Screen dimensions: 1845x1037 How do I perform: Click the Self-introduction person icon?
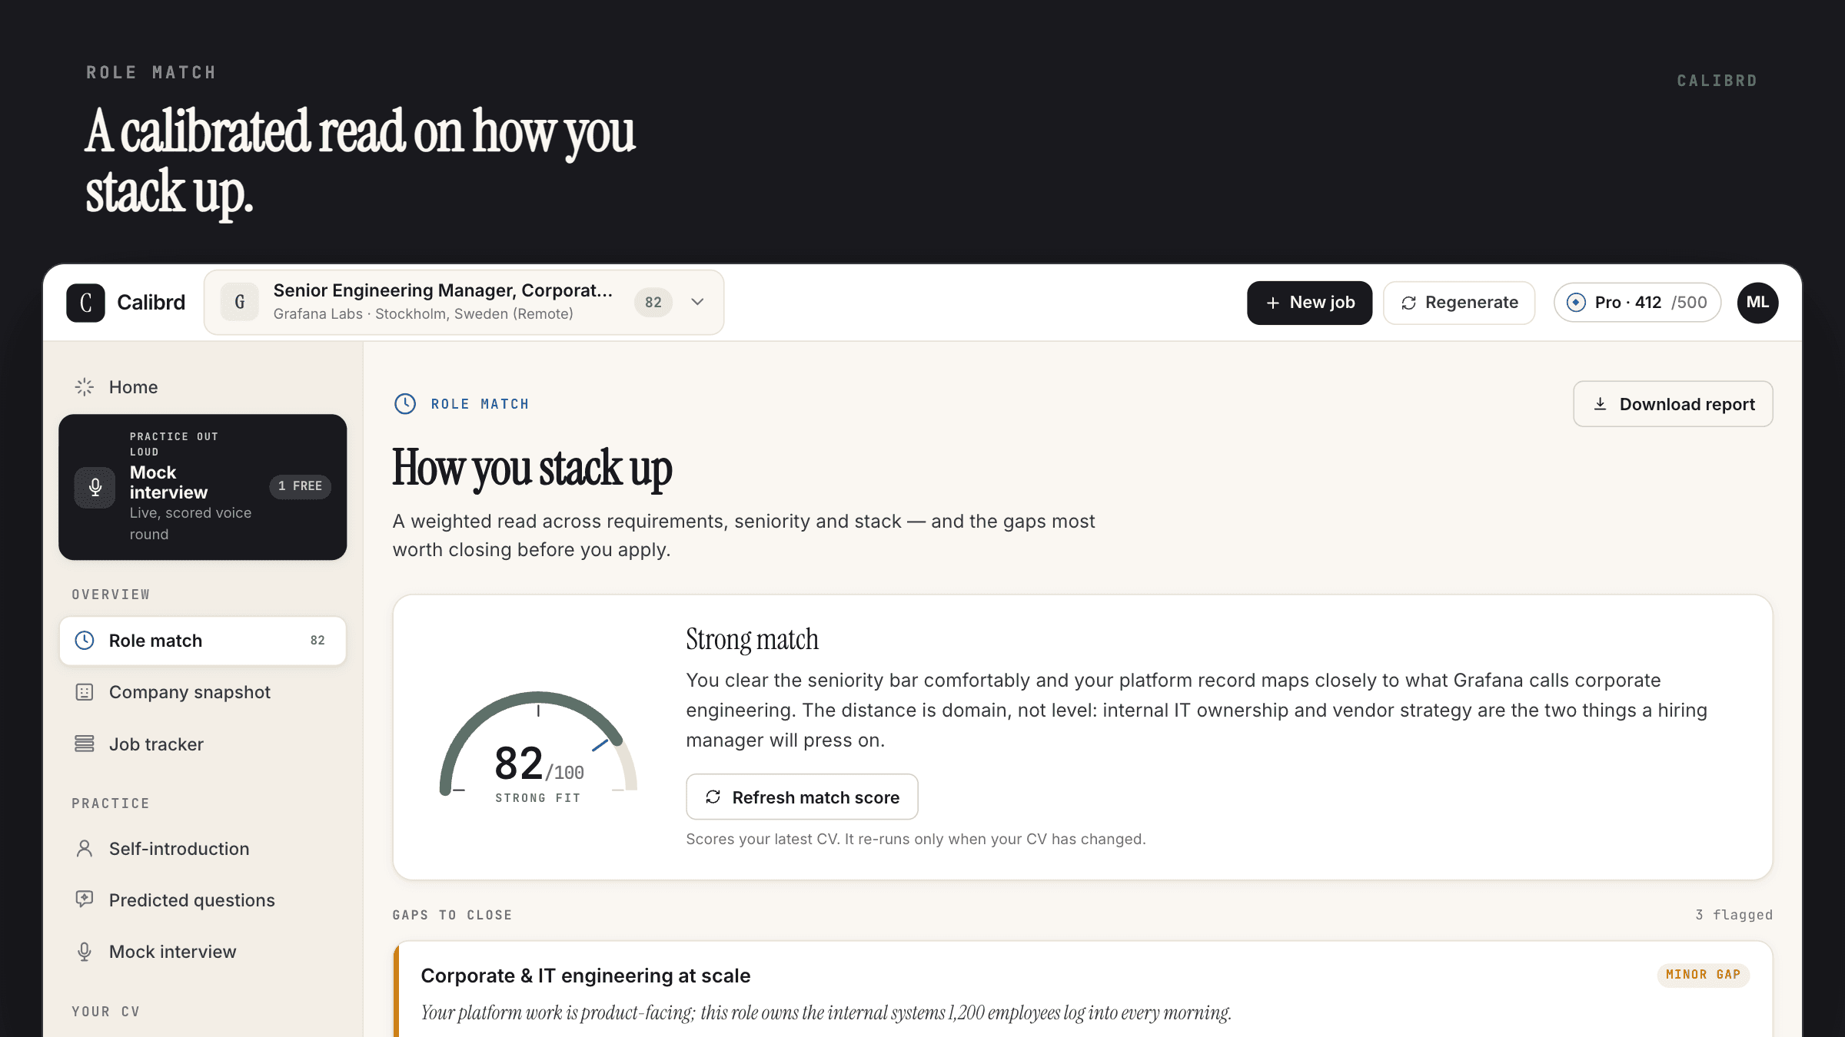85,848
